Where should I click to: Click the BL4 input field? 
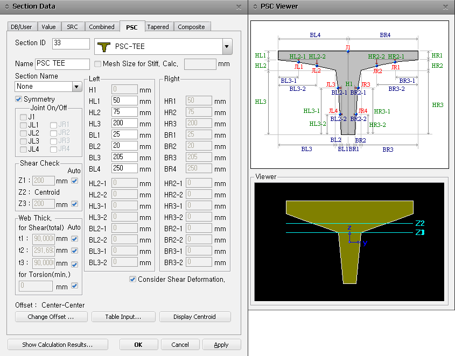(x=124, y=168)
